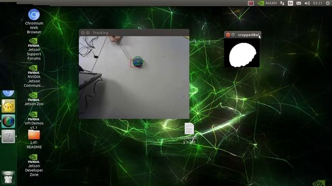The width and height of the screenshot is (332, 186).
Task: Open the yellow cartoon character launcher icon
Action: pyautogui.click(x=8, y=106)
